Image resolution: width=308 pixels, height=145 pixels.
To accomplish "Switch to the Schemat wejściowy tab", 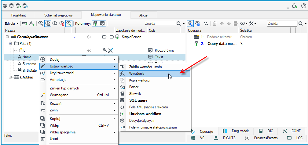I will 59,15.
